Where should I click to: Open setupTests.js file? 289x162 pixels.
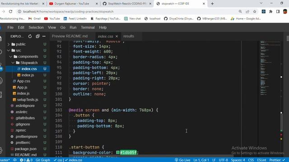28,99
